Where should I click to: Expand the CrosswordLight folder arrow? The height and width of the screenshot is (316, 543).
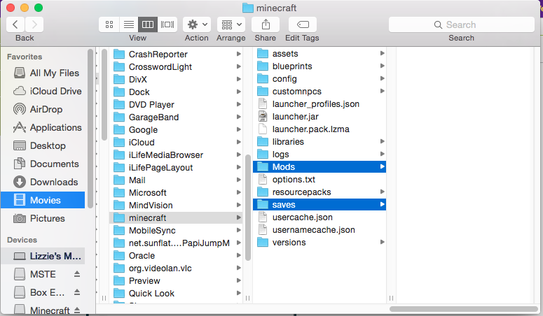pyautogui.click(x=239, y=66)
